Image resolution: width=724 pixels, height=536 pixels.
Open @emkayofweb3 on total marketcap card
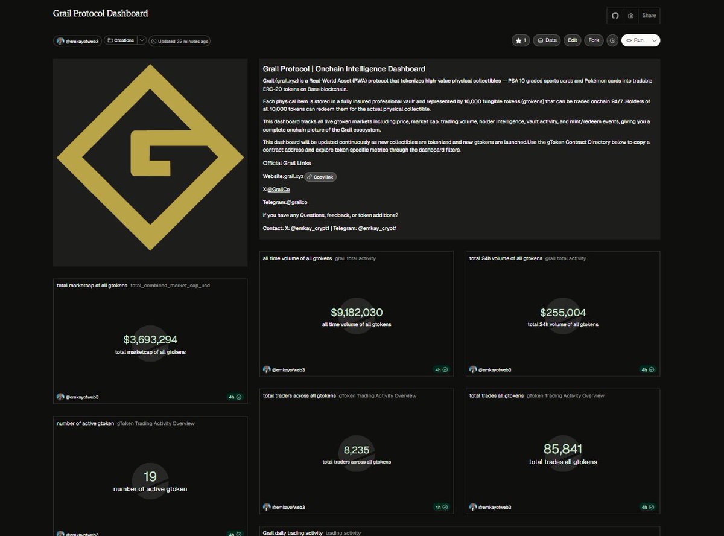click(82, 397)
